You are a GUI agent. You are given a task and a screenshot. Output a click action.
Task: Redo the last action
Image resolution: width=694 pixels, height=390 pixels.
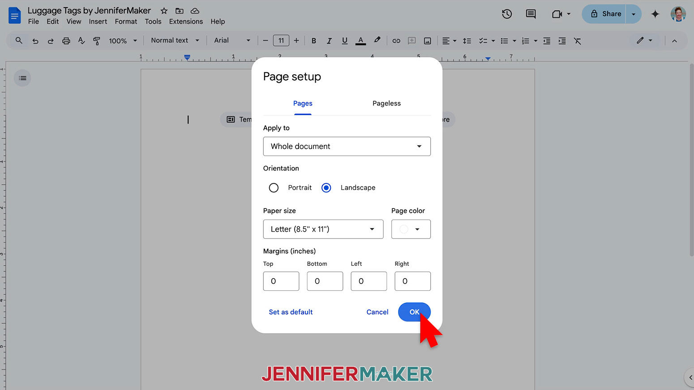coord(51,41)
